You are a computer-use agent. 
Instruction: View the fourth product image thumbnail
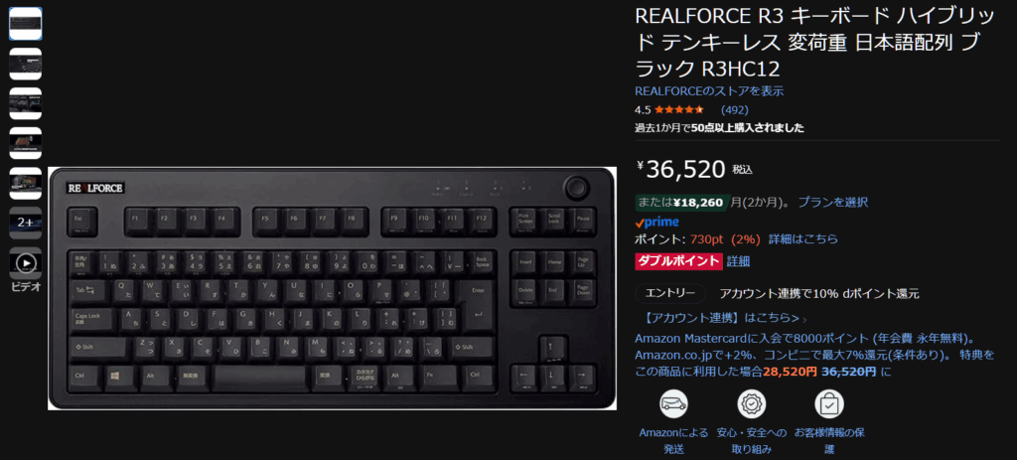(25, 143)
